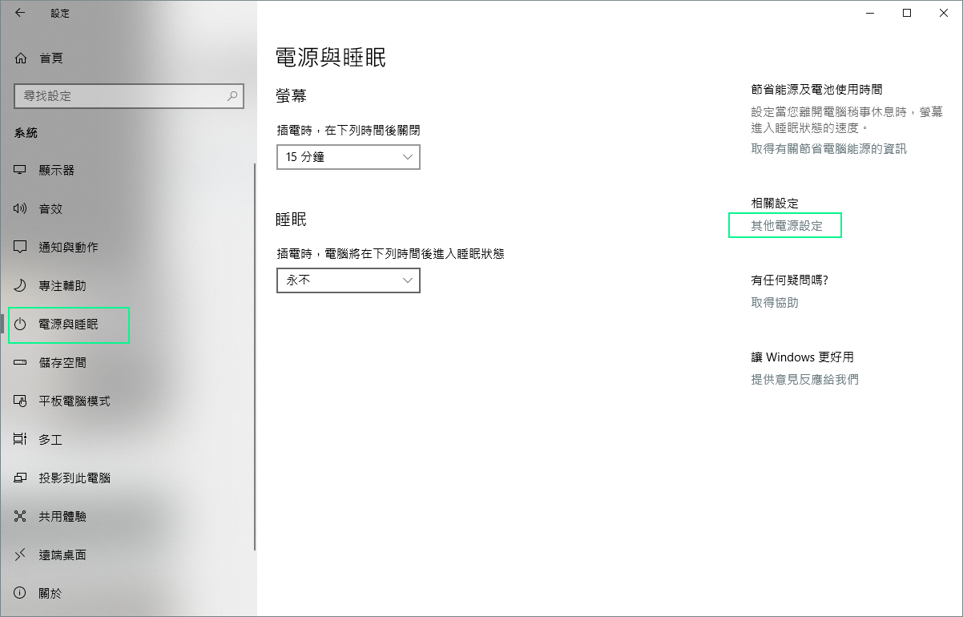Open the screen turn-off time dropdown (15 分鐘)
Viewport: 963px width, 617px height.
click(x=348, y=157)
